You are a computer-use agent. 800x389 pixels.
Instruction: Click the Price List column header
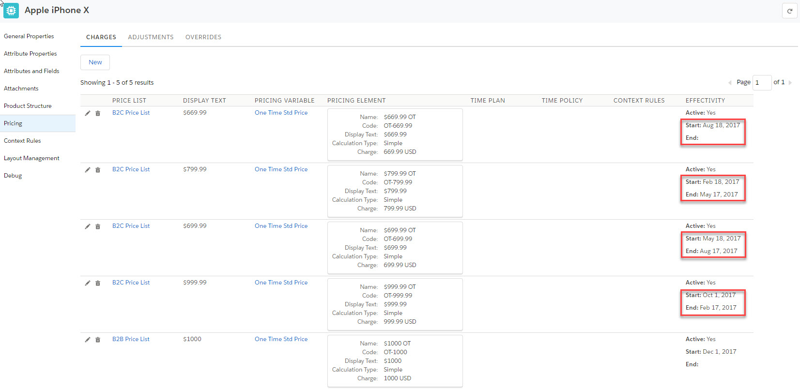coord(129,101)
